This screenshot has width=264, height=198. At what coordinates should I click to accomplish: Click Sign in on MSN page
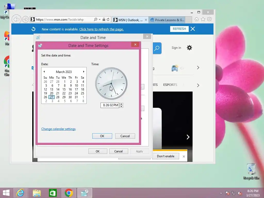click(x=176, y=48)
